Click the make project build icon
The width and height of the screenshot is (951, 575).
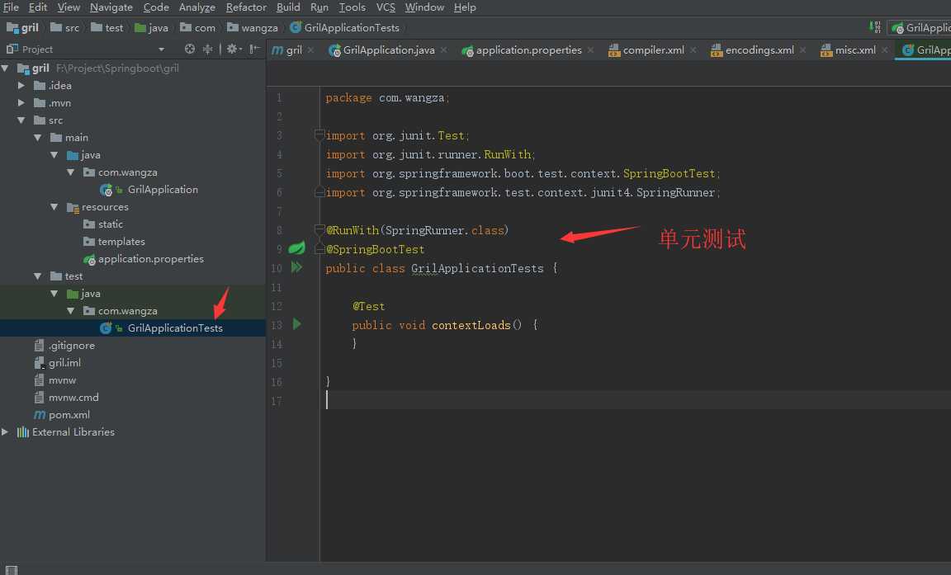tap(875, 27)
